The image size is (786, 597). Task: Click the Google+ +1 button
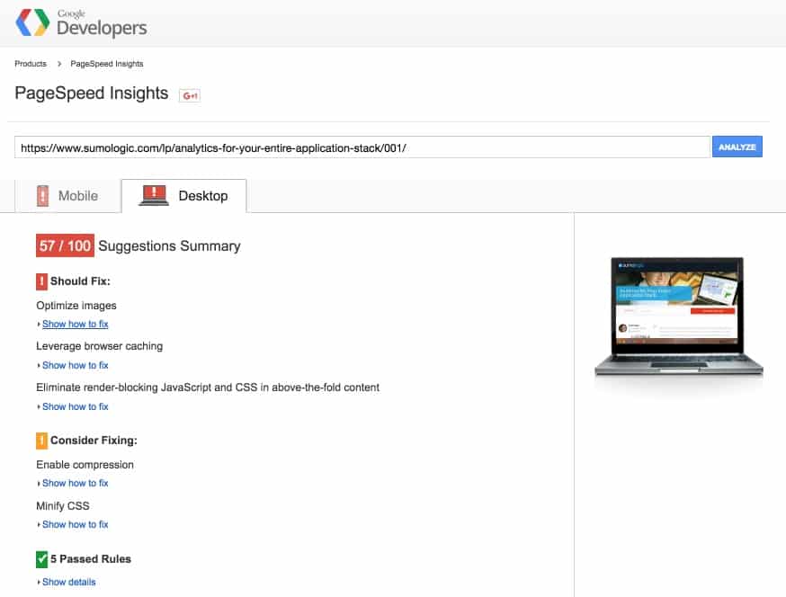(190, 95)
